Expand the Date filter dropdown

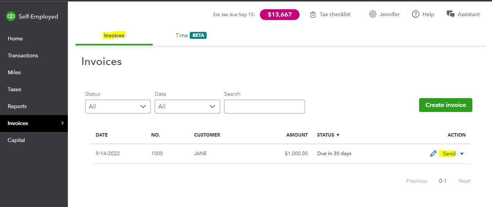[x=187, y=107]
